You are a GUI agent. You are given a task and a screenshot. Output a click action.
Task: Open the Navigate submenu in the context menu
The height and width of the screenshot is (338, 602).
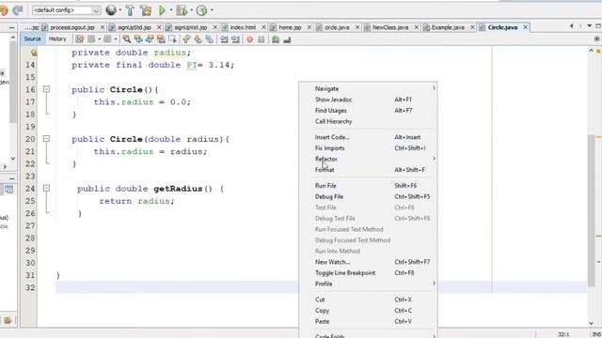(368, 88)
